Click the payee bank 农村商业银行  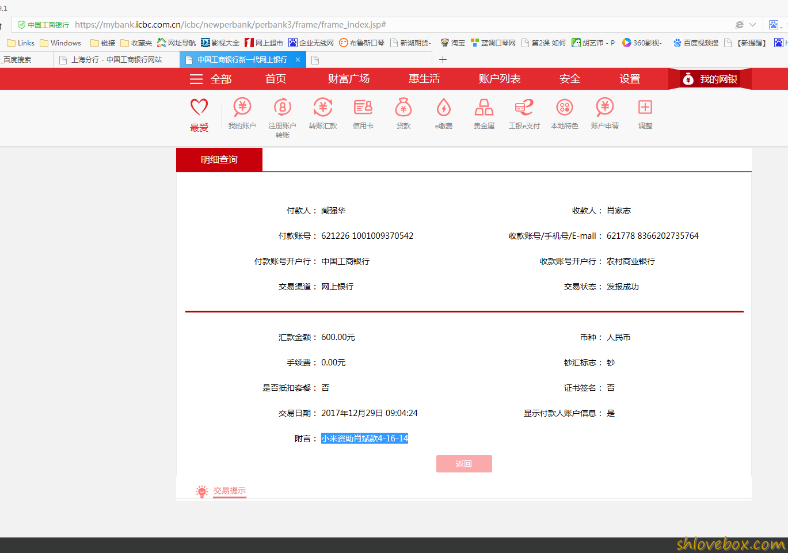631,261
